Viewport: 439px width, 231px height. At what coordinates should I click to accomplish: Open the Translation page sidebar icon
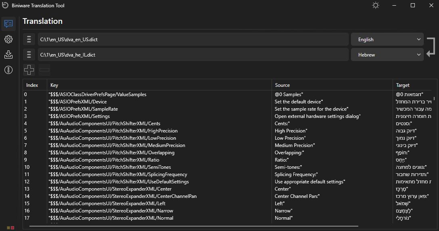(x=8, y=24)
